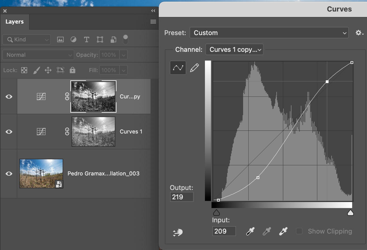Image resolution: width=367 pixels, height=250 pixels.
Task: Click the Cur...py layer name
Action: (130, 96)
